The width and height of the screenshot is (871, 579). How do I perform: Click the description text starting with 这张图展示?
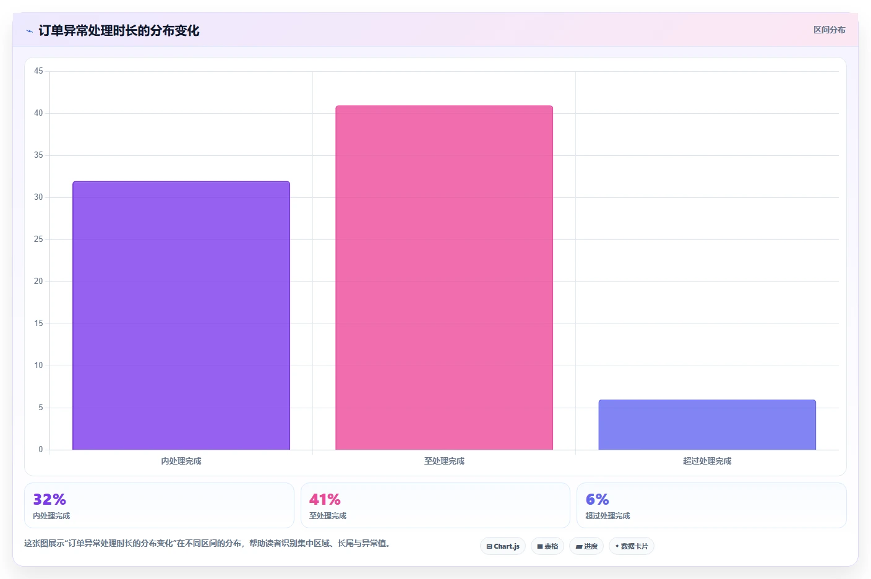point(207,543)
